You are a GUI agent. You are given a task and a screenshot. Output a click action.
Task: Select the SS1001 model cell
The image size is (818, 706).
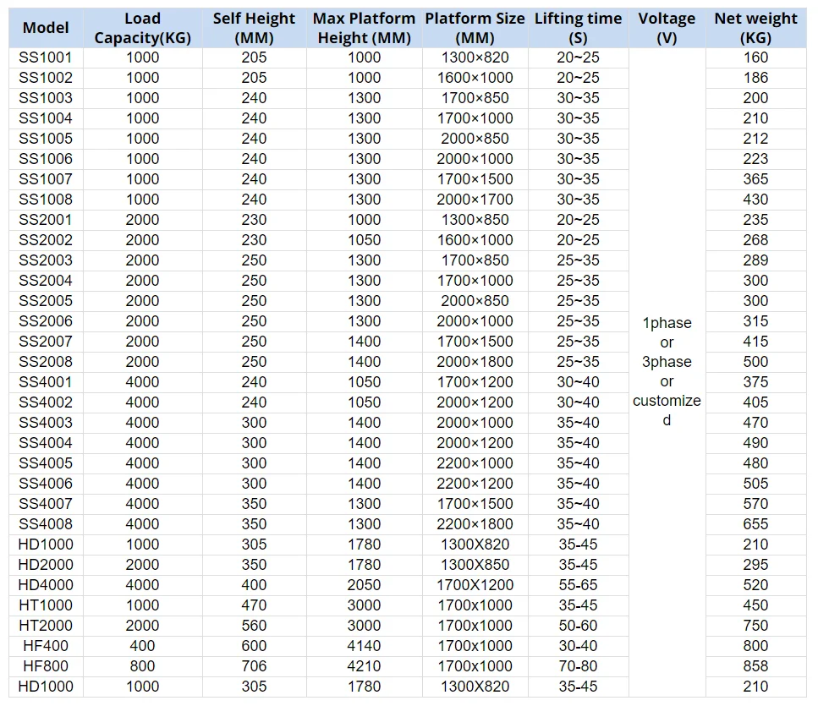(46, 57)
